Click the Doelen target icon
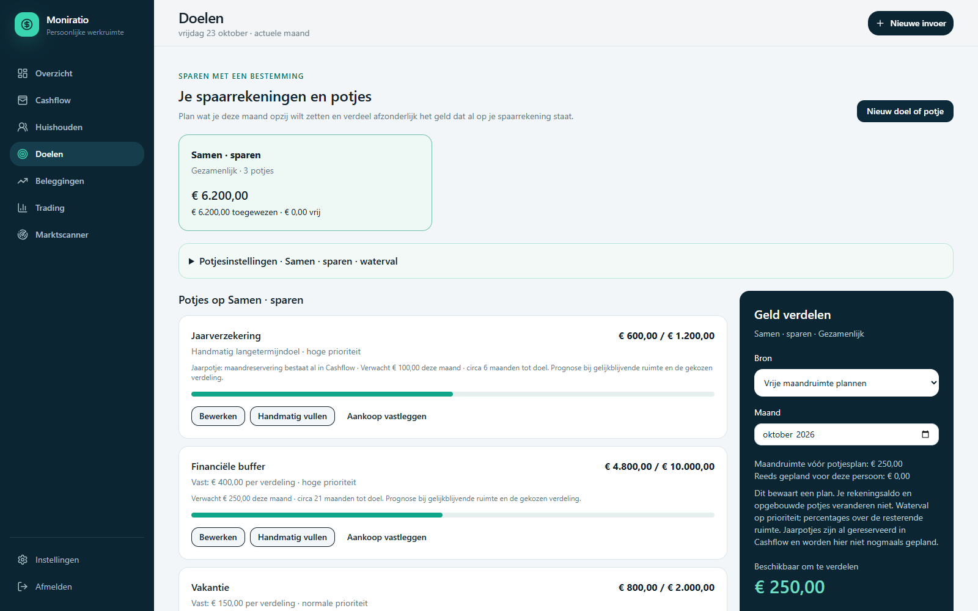 (23, 154)
